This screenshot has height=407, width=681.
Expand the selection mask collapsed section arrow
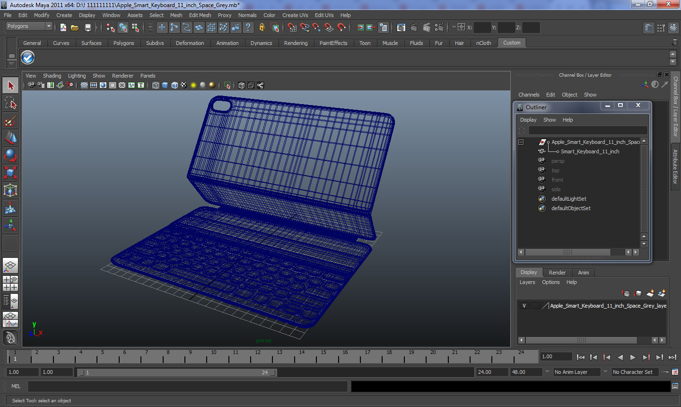click(x=150, y=27)
